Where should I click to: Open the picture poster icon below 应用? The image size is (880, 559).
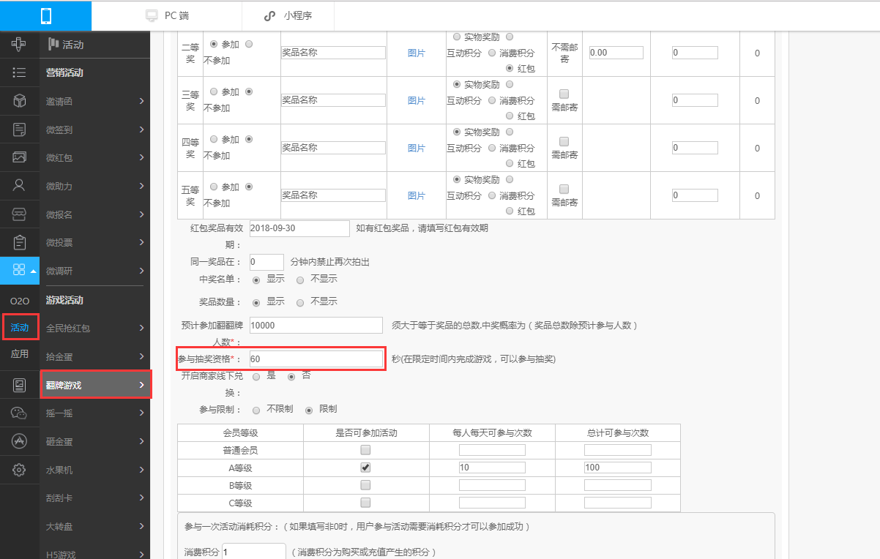(20, 385)
